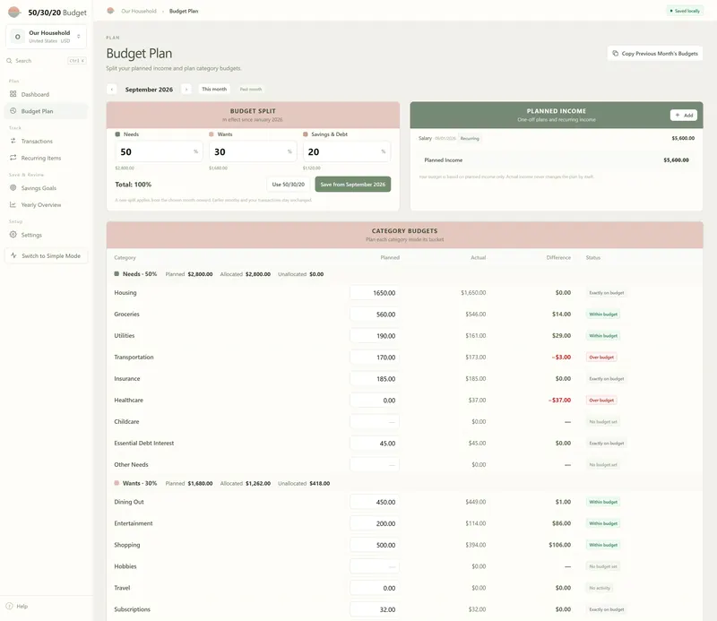Open the Dashboard page

pyautogui.click(x=46, y=94)
